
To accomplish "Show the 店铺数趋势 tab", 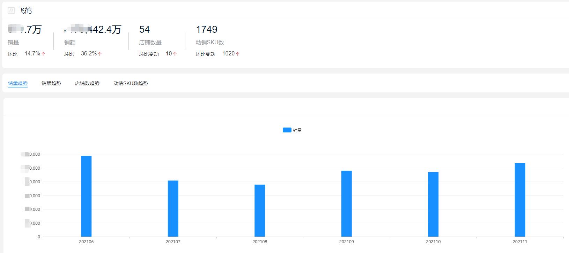I will coord(87,83).
